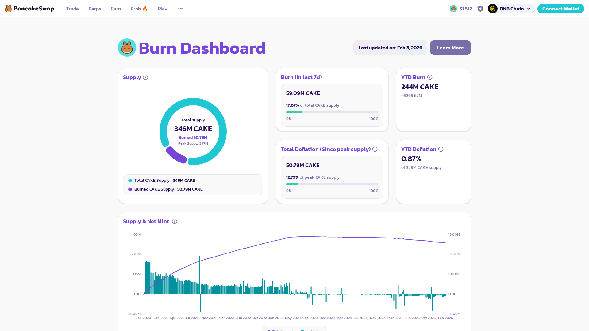Screen dimensions: 589x331
Task: Click the 50.79M CAKE deflation value
Action: (x=303, y=165)
